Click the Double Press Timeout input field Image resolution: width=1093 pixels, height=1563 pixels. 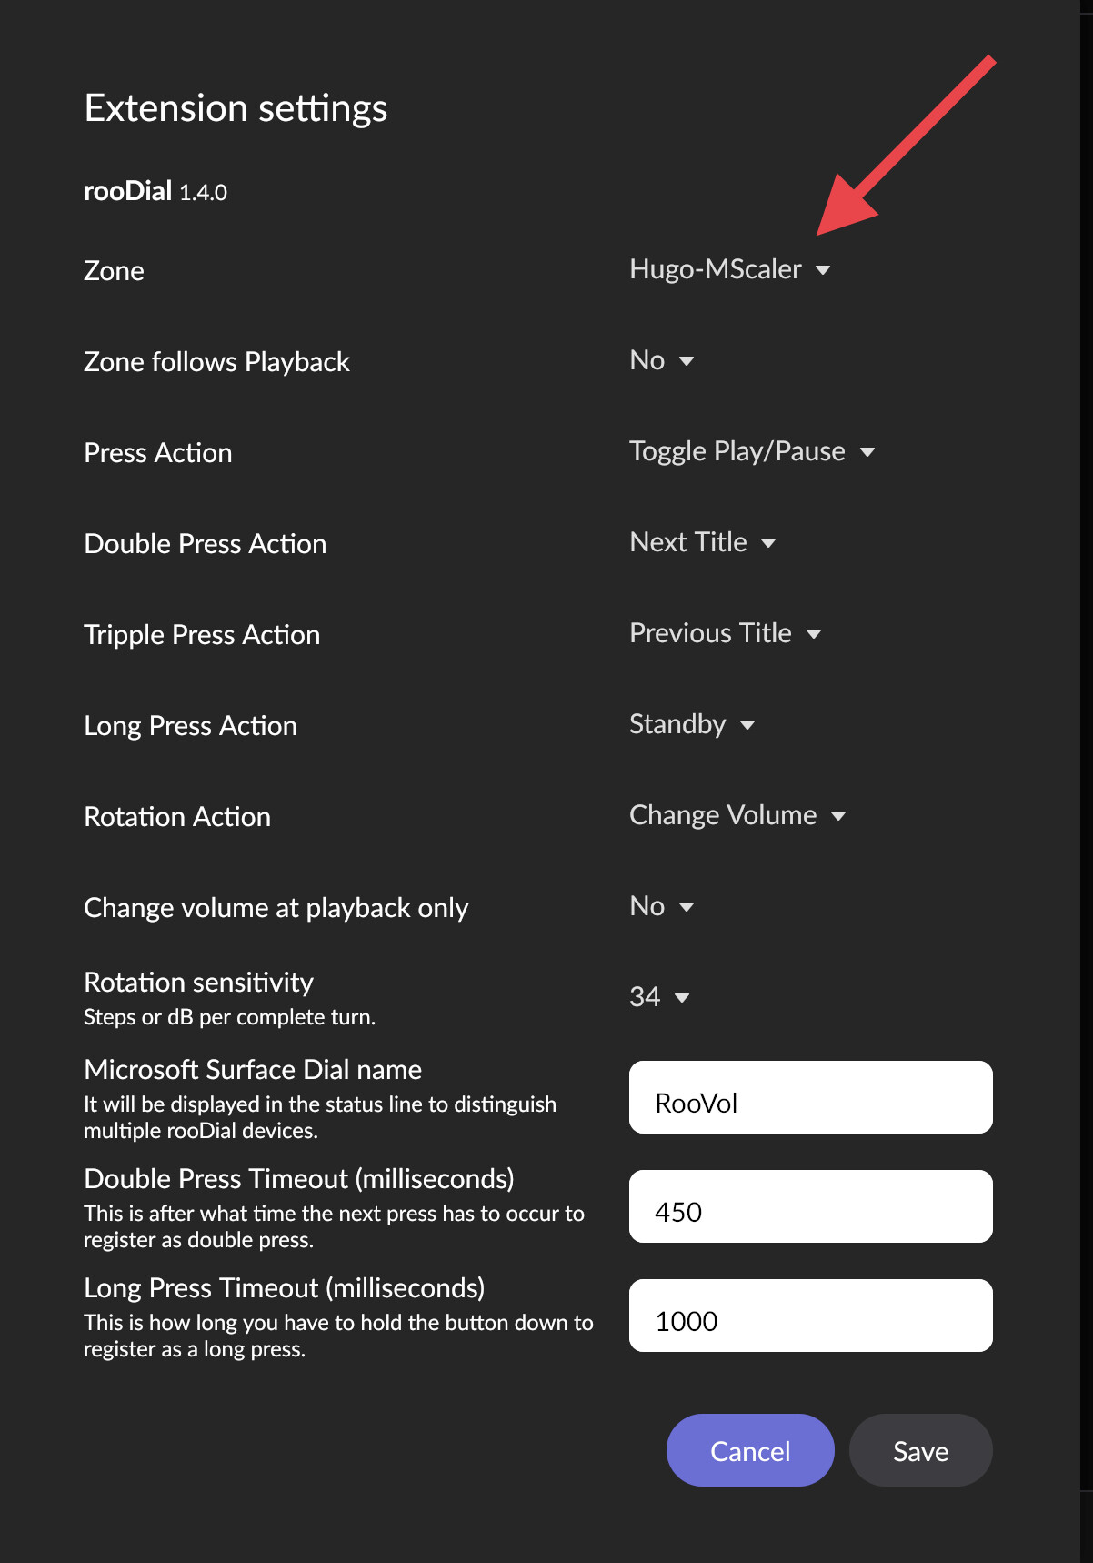coord(811,1206)
